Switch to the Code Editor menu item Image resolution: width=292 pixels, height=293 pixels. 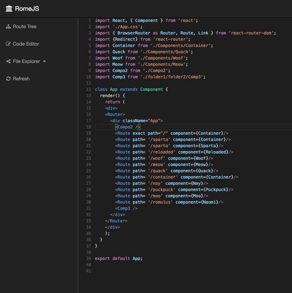(x=26, y=44)
